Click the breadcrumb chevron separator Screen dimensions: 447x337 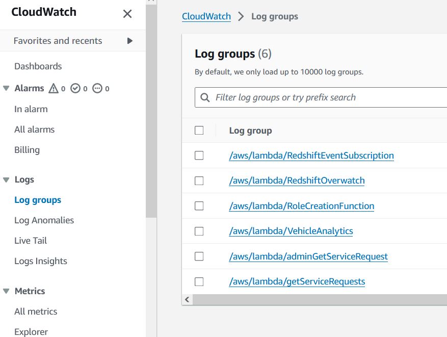[x=241, y=16]
